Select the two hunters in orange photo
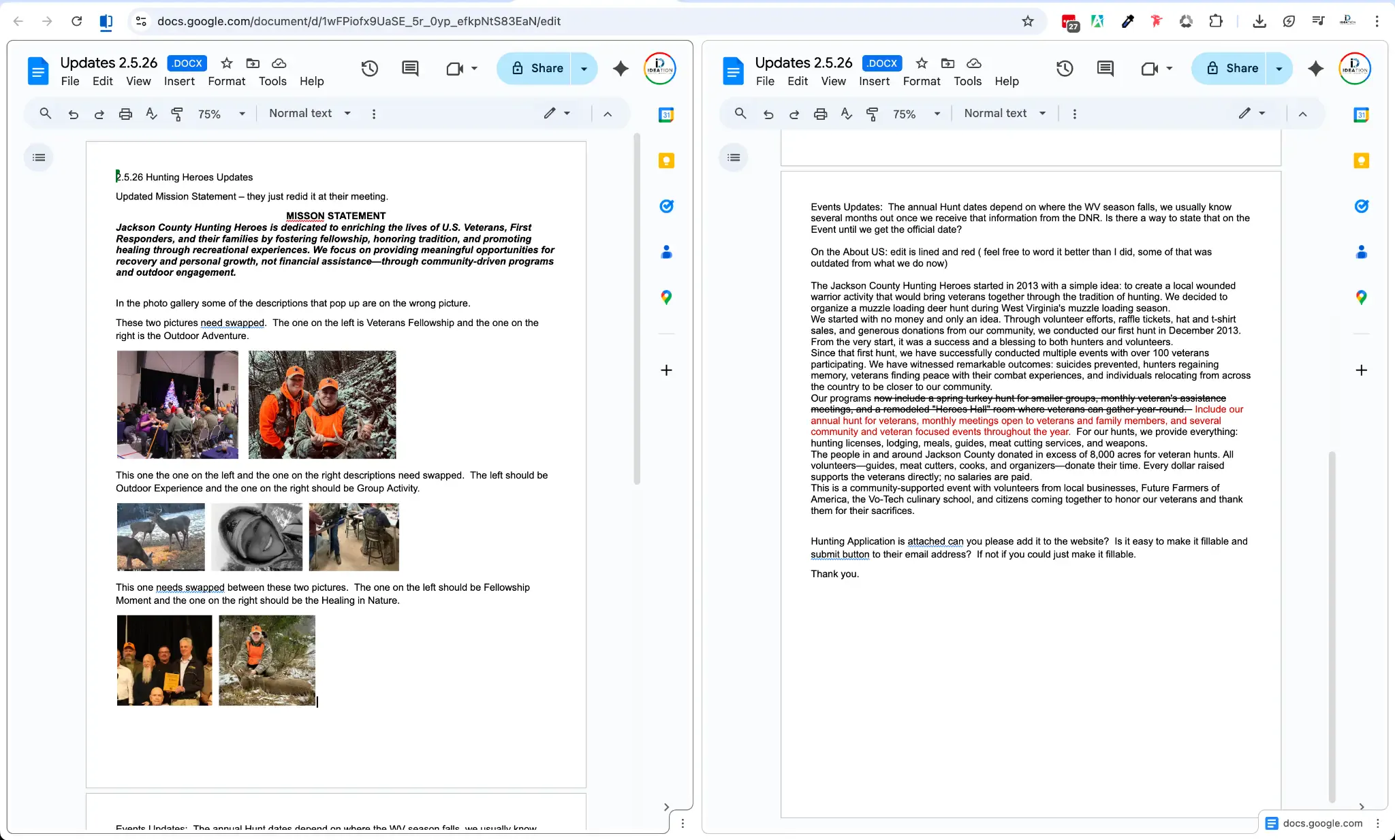The height and width of the screenshot is (840, 1395). point(322,404)
